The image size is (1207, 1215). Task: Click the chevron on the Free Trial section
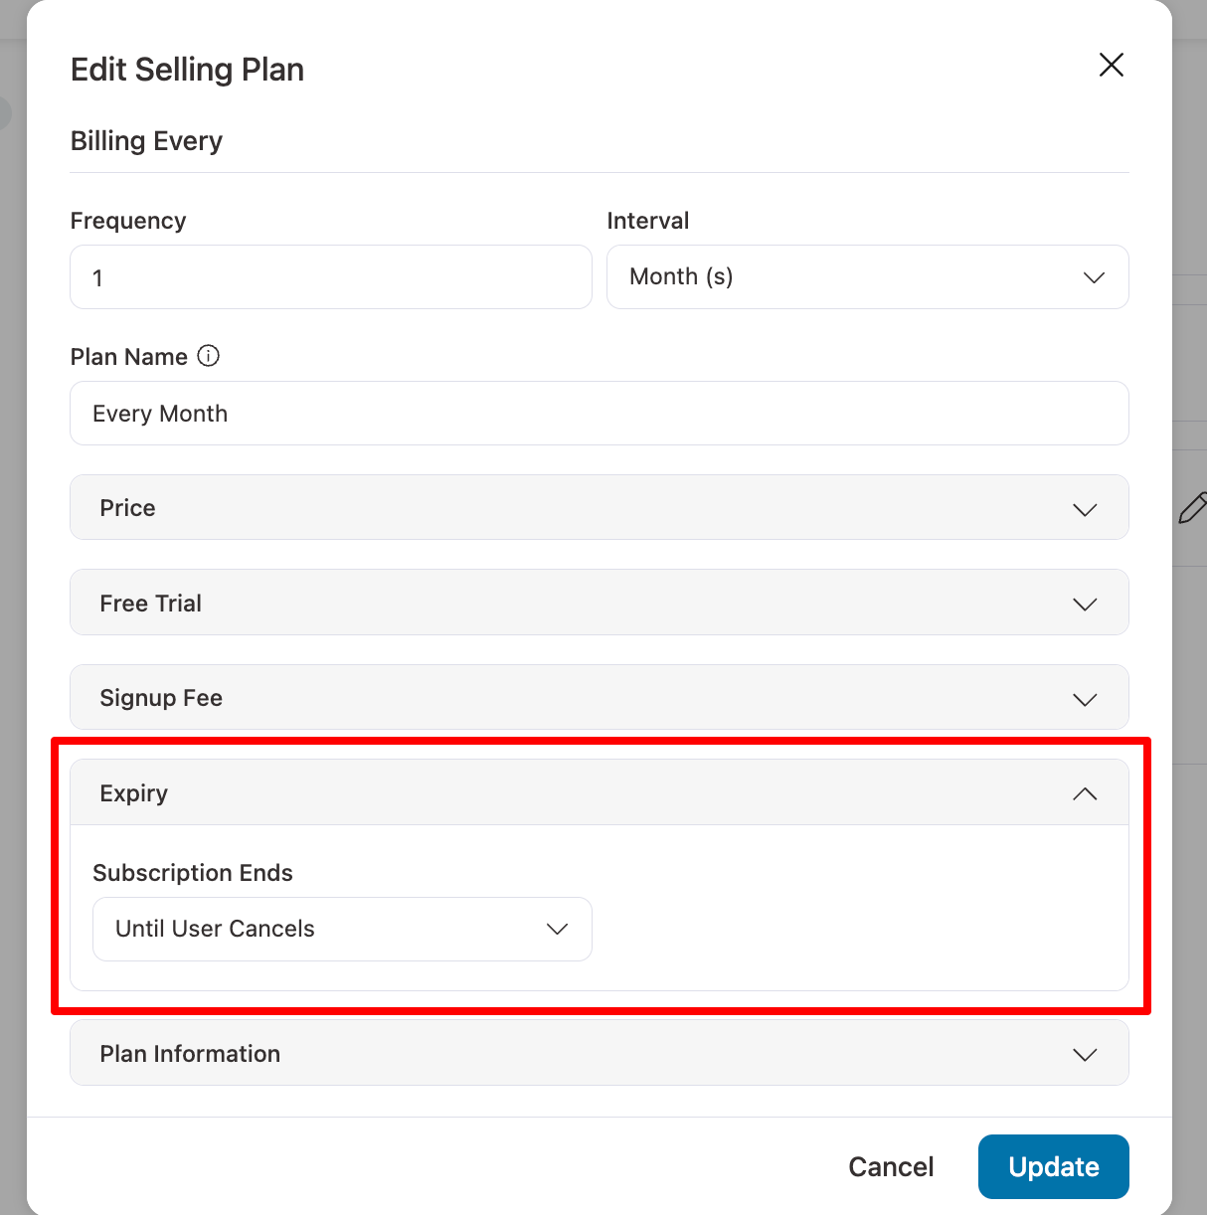tap(1085, 603)
